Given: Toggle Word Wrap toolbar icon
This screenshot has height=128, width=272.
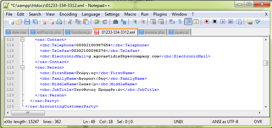Looking at the screenshot, I should [x=172, y=22].
